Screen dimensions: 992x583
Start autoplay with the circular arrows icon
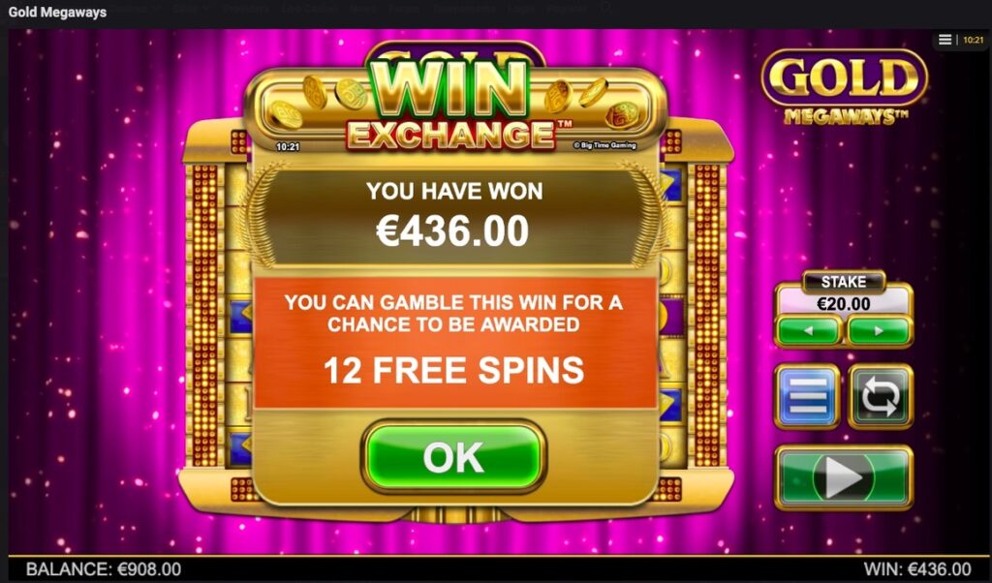coord(880,396)
